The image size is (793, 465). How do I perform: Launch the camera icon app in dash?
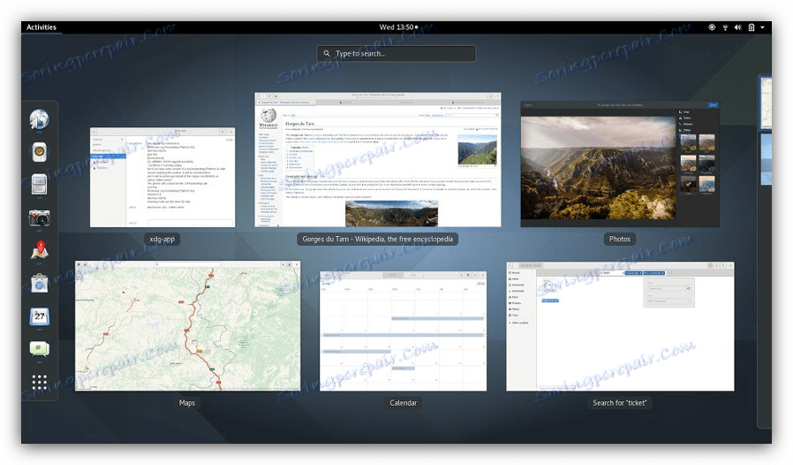40,217
